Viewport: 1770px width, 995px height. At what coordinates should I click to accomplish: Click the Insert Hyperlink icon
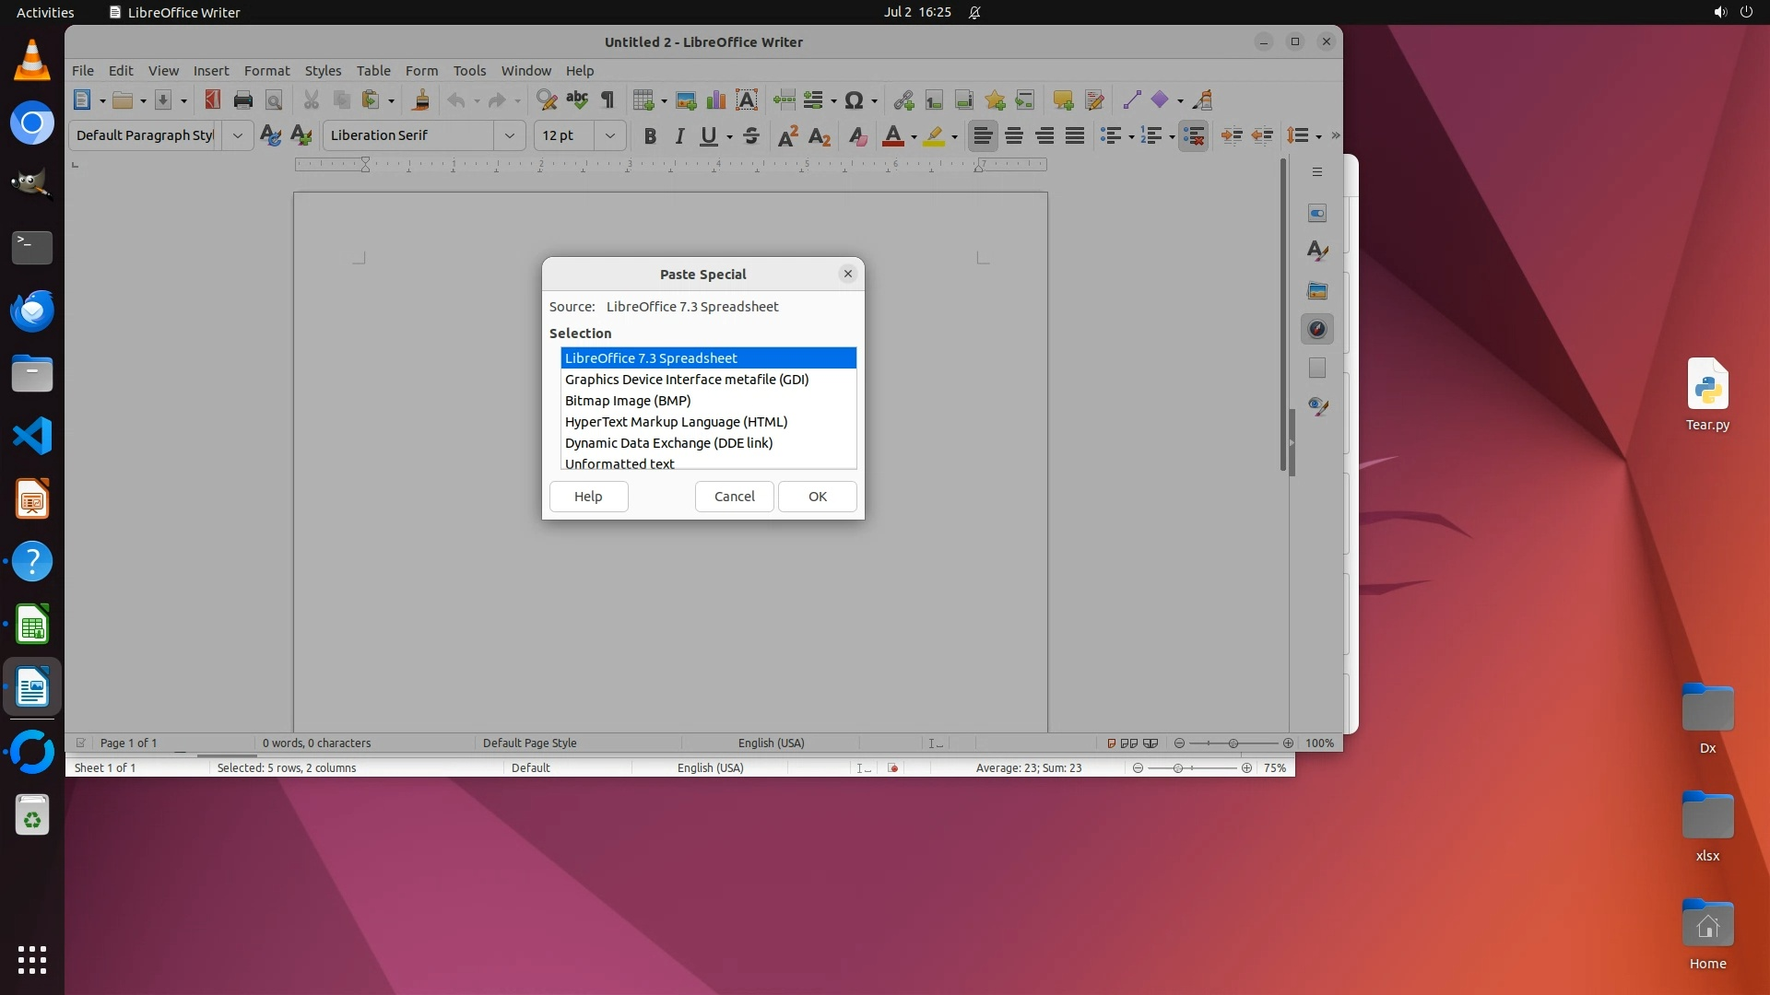point(903,100)
